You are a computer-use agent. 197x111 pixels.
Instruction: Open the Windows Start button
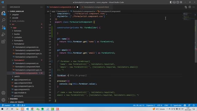coord(2,109)
